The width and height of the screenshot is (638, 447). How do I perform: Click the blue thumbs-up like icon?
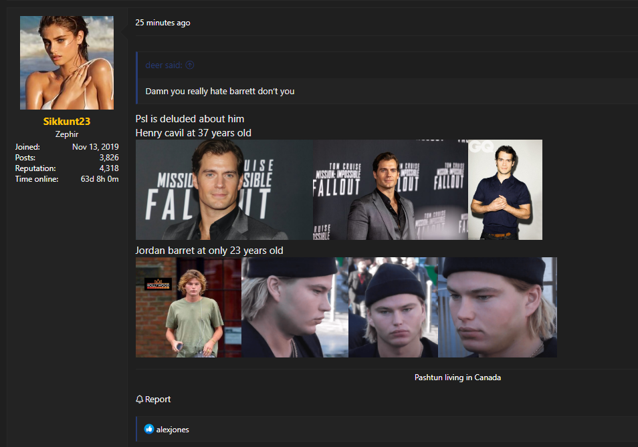(149, 430)
